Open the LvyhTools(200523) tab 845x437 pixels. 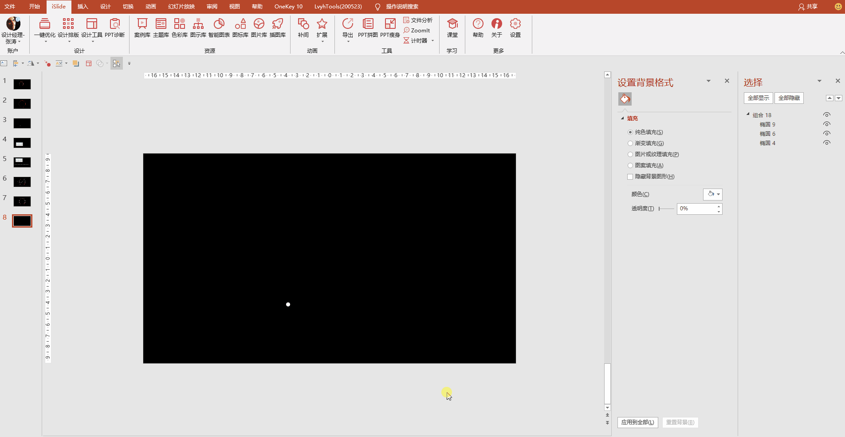coord(338,7)
